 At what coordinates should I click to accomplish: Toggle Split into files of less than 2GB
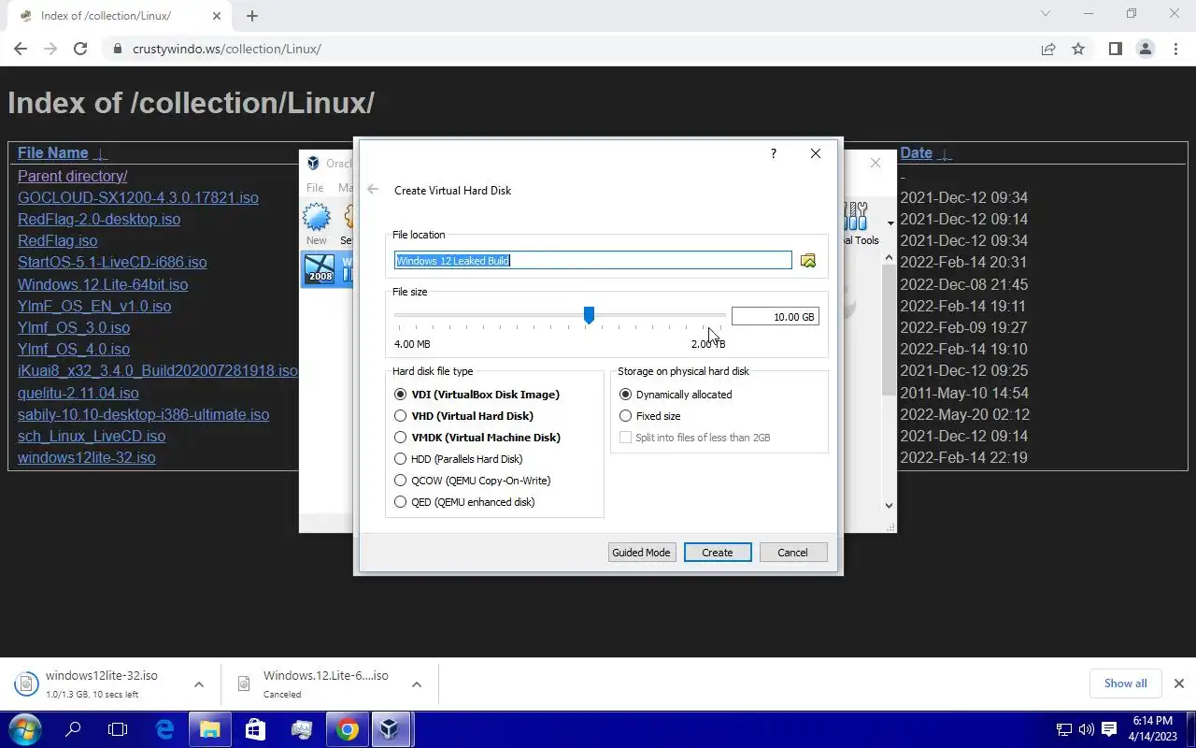pyautogui.click(x=694, y=438)
